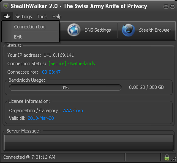Click the green padlock status icon

coord(167,157)
